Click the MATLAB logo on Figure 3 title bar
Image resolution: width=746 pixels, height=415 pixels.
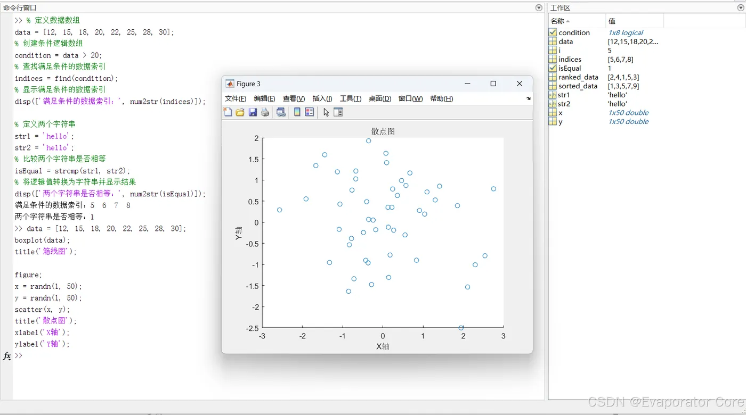tap(230, 84)
